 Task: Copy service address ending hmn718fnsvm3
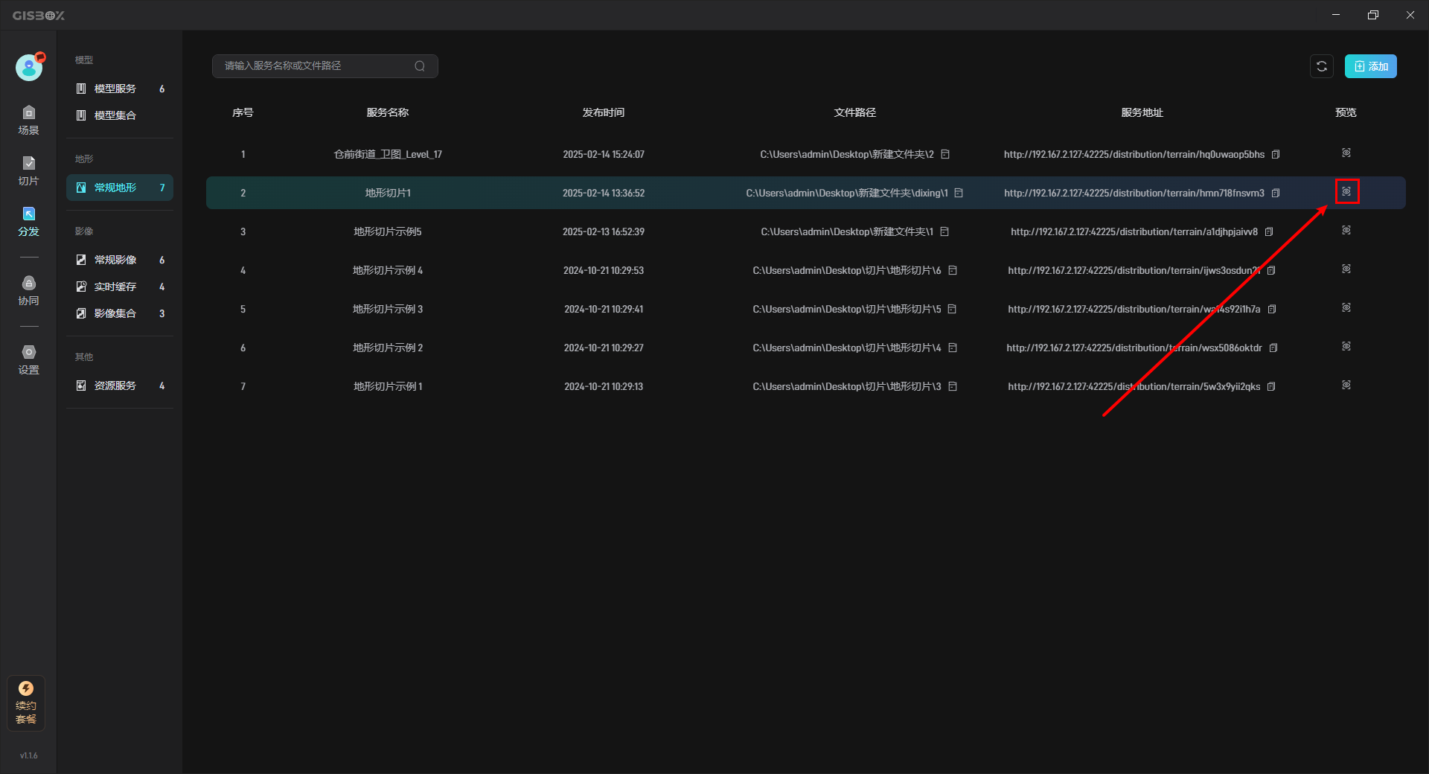click(1276, 193)
